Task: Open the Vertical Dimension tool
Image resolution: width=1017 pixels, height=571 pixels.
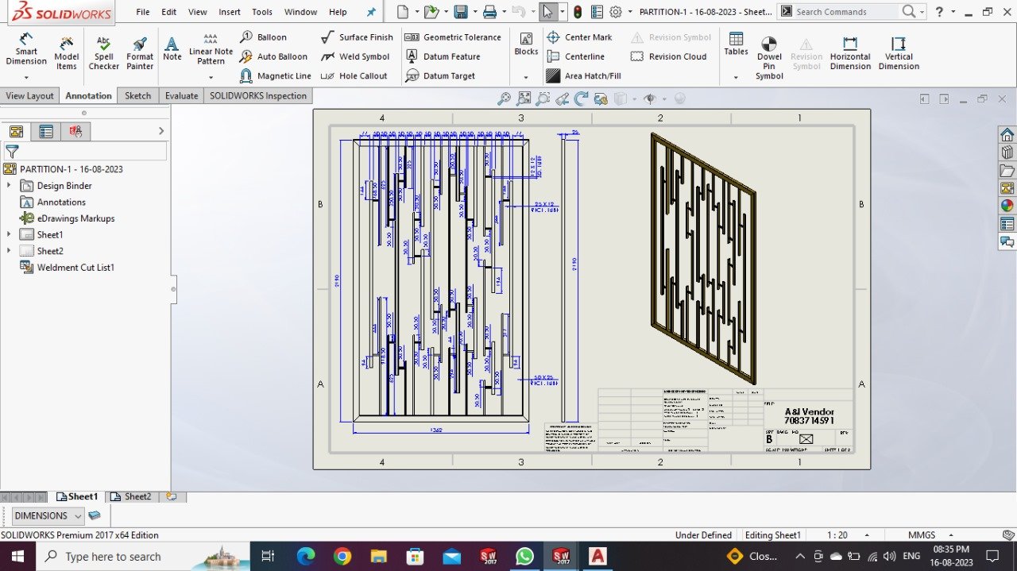Action: pyautogui.click(x=898, y=54)
